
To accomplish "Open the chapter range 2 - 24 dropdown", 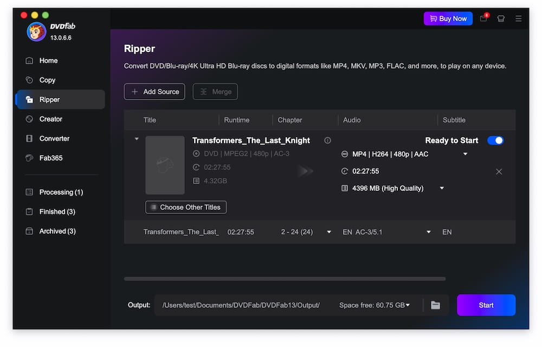I will [329, 232].
